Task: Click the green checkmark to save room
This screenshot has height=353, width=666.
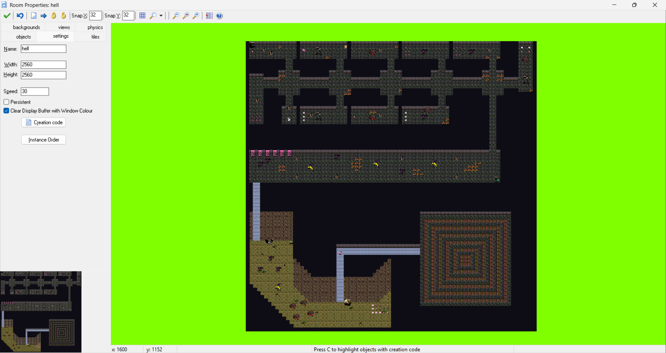Action: pyautogui.click(x=7, y=16)
